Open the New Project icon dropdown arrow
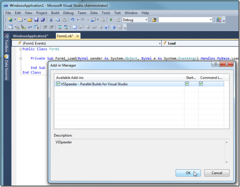240x187 pixels. click(x=15, y=20)
